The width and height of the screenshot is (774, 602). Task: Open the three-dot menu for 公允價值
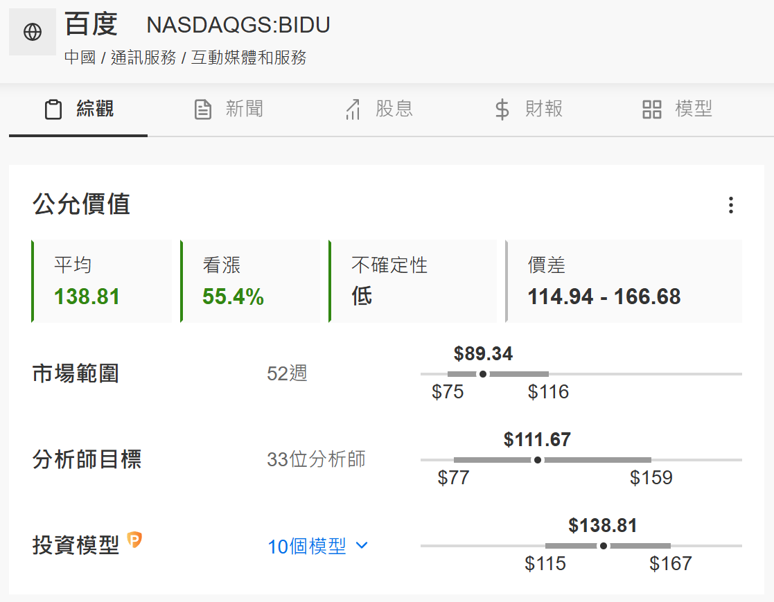click(731, 205)
